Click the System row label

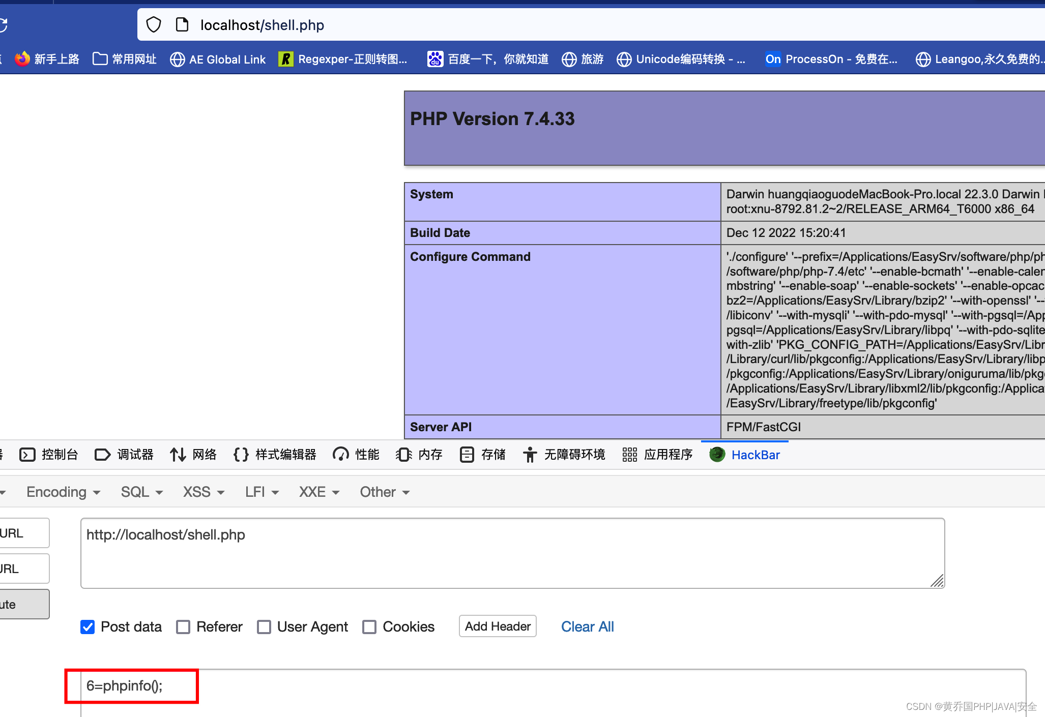pyautogui.click(x=431, y=194)
